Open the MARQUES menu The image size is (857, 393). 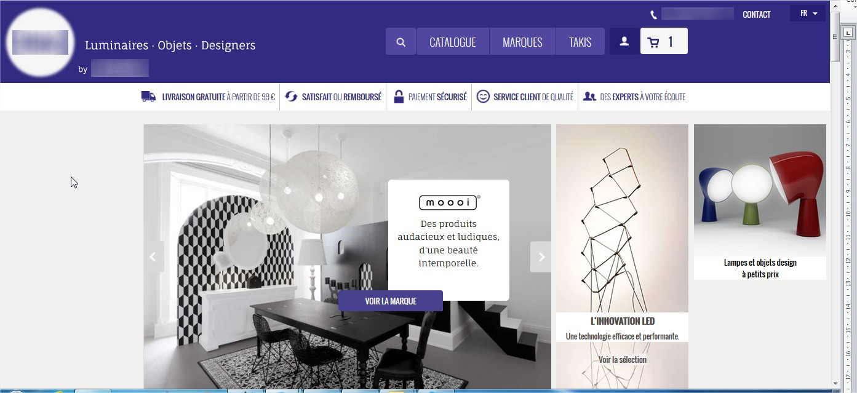coord(522,42)
